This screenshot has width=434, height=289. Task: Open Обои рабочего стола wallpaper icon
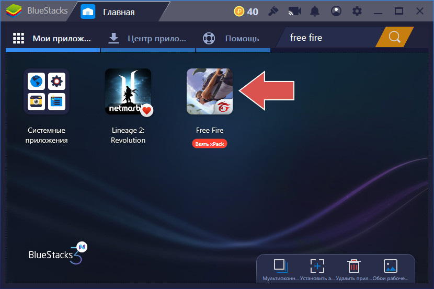point(391,266)
